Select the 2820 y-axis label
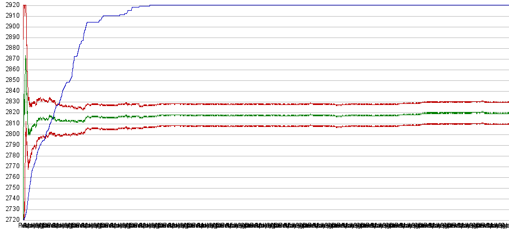 coord(11,112)
